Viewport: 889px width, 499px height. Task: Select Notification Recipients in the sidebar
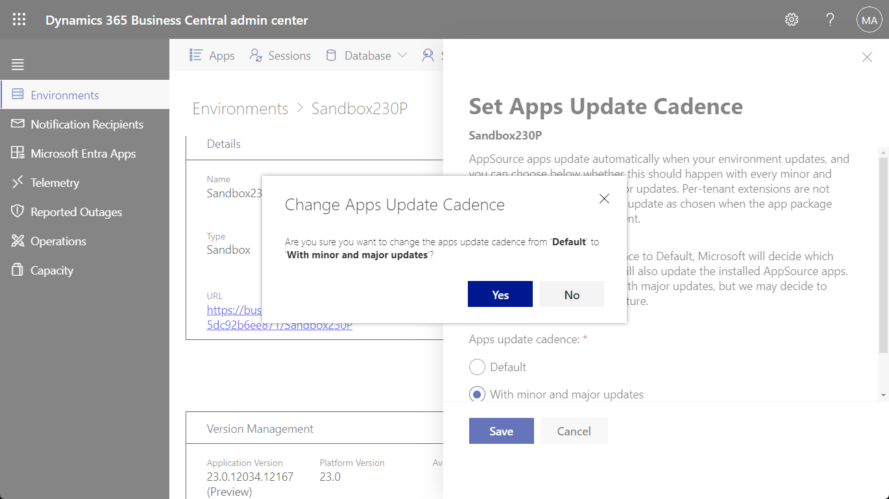[87, 124]
